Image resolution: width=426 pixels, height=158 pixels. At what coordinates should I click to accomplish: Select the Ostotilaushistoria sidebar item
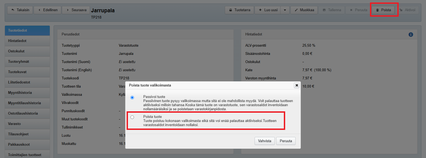pos(27,114)
